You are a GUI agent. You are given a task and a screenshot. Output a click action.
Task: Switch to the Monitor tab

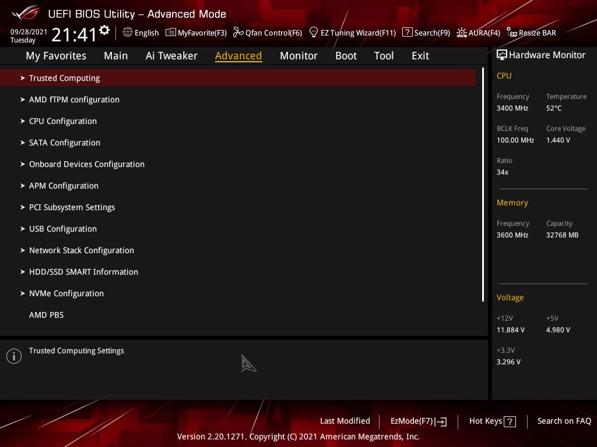tap(298, 56)
